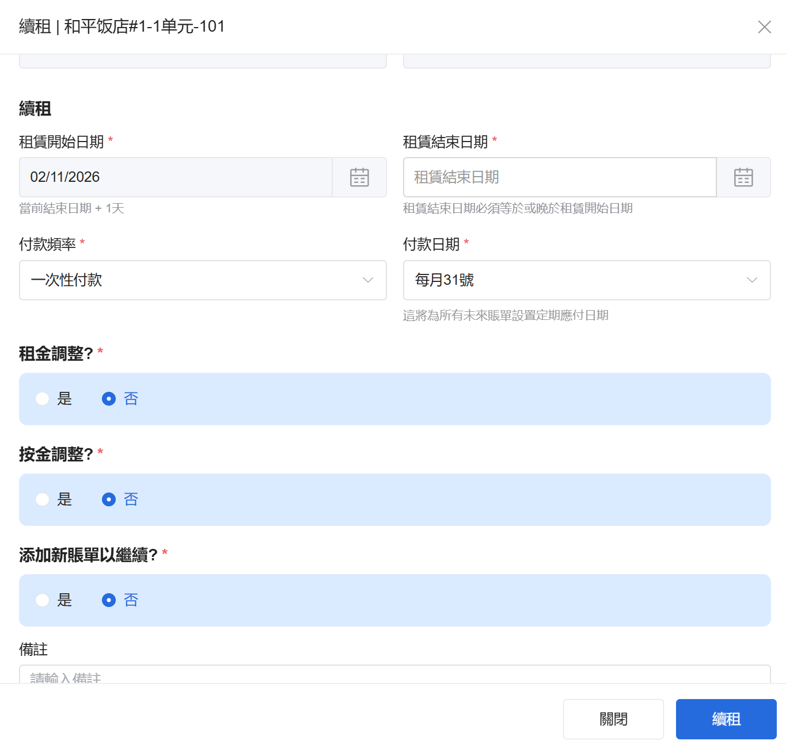Select 是 for 租金調整
Viewport: 786px width, 752px height.
coord(43,399)
